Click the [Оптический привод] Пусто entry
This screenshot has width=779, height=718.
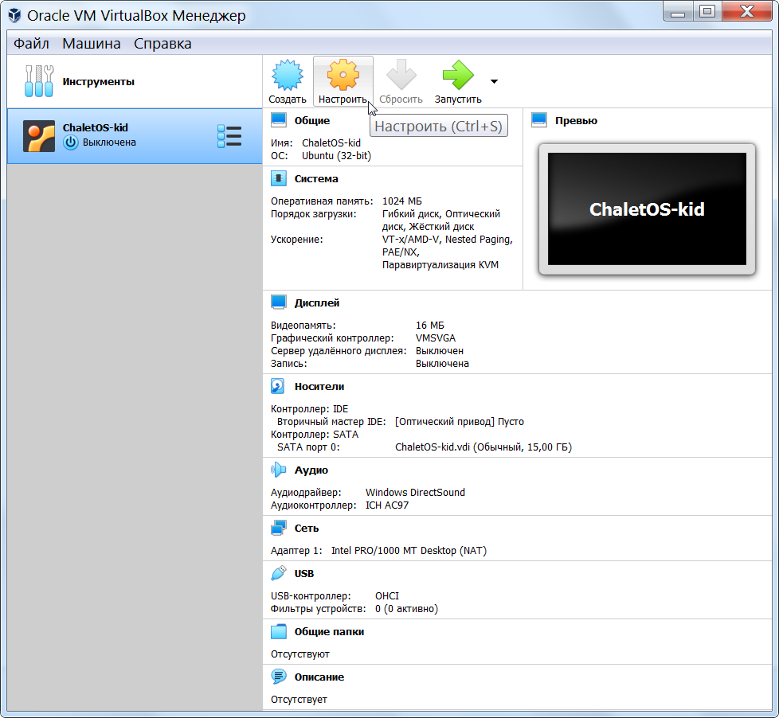click(459, 422)
